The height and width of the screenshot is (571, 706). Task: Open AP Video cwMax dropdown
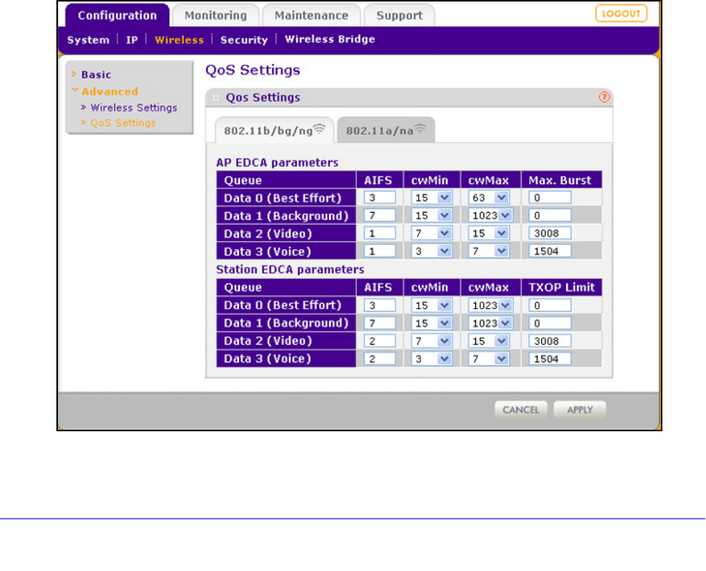(489, 233)
